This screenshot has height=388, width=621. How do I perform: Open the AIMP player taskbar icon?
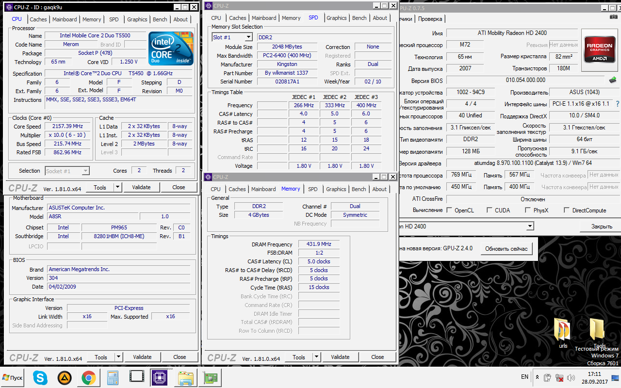coord(65,377)
